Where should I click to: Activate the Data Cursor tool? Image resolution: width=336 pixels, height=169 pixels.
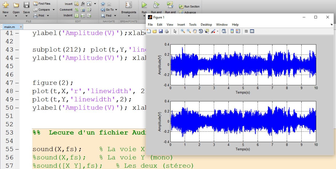tap(206, 31)
